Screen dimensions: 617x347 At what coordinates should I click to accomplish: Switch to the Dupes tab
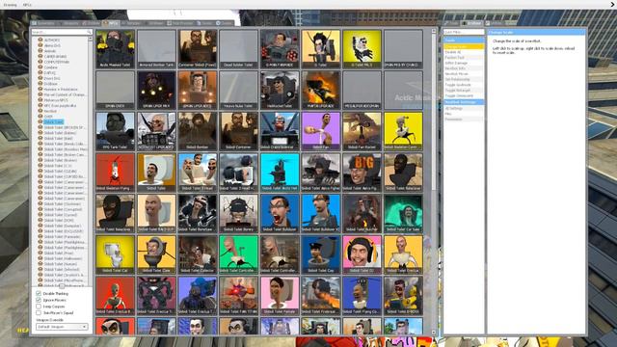coord(225,23)
